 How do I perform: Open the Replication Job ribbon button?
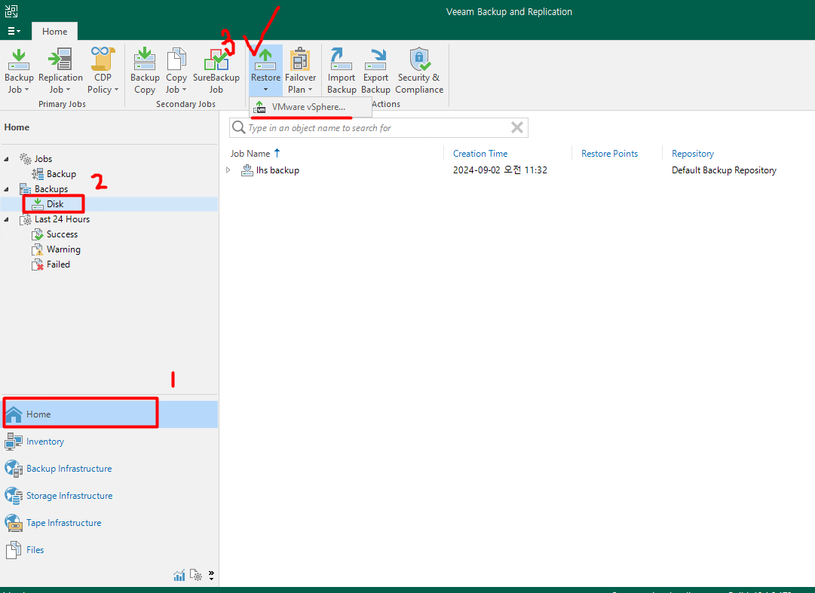[x=60, y=71]
